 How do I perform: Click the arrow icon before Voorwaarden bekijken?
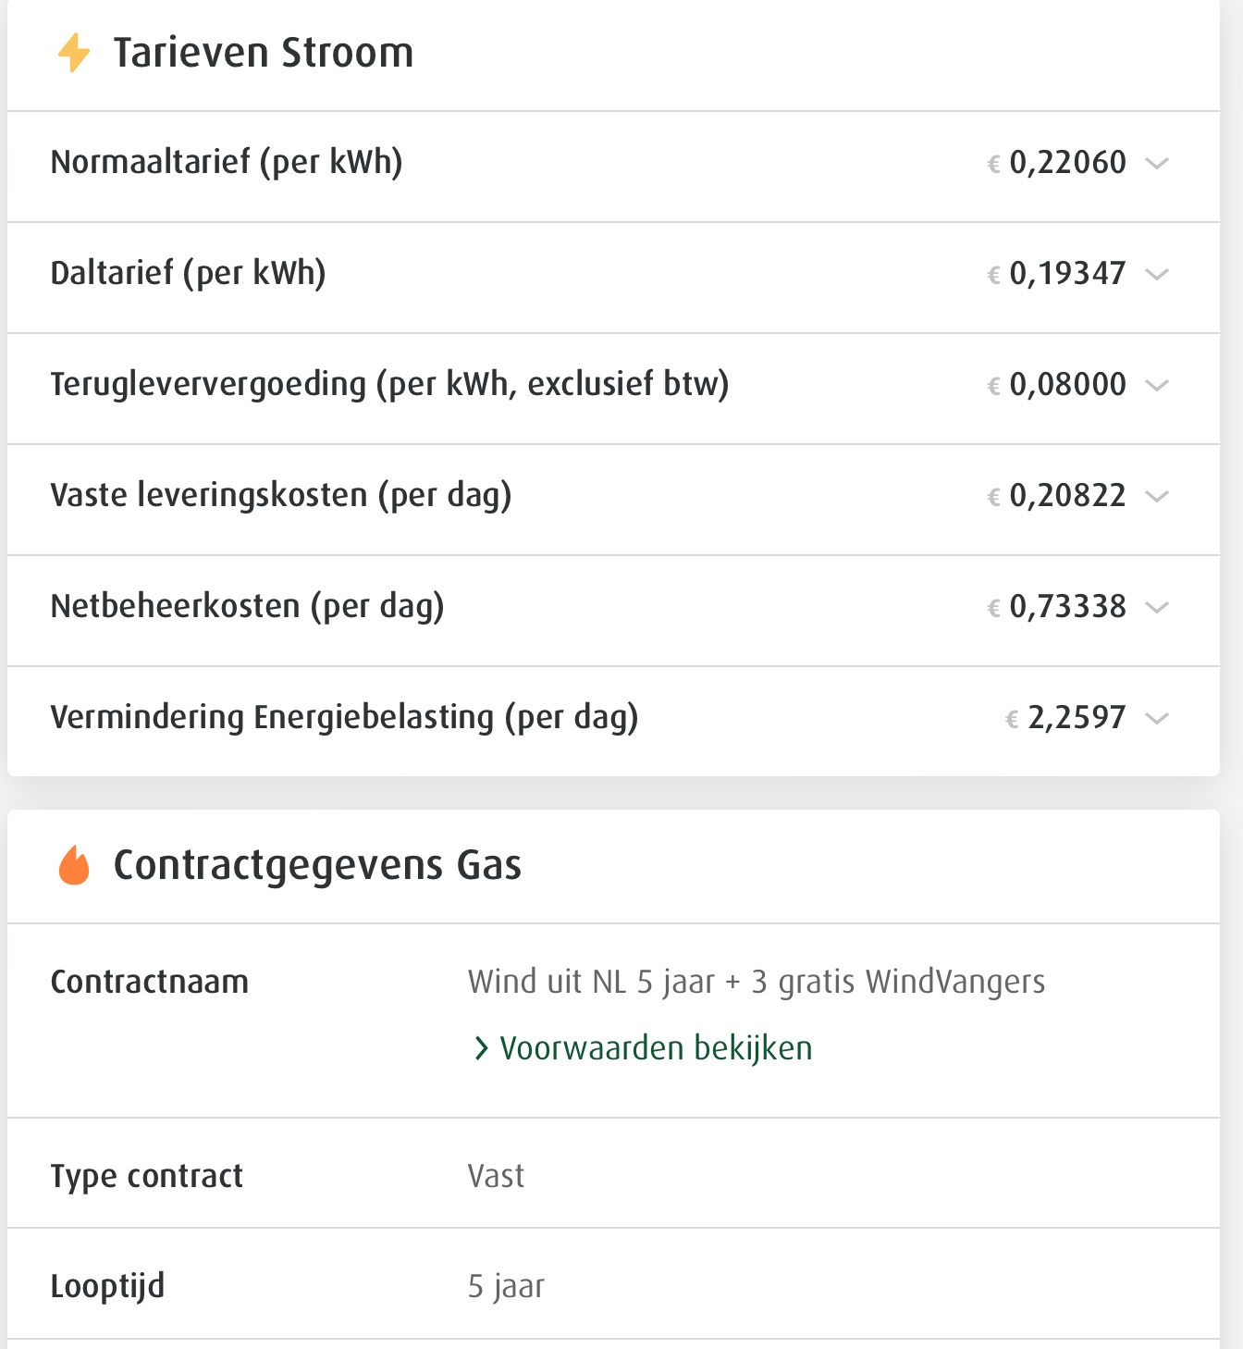[x=481, y=1048]
